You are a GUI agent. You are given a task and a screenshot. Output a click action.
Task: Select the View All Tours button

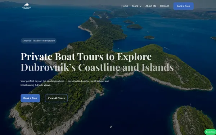click(x=56, y=98)
